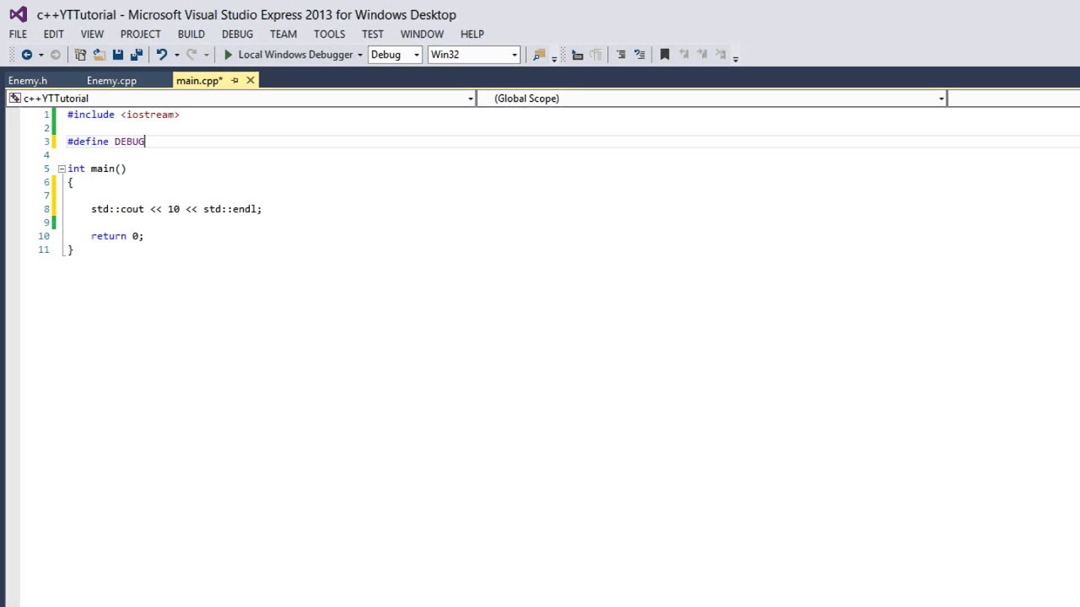Screen dimensions: 1080x607
Task: Switch to the Enemy.cpp tab
Action: (x=111, y=81)
